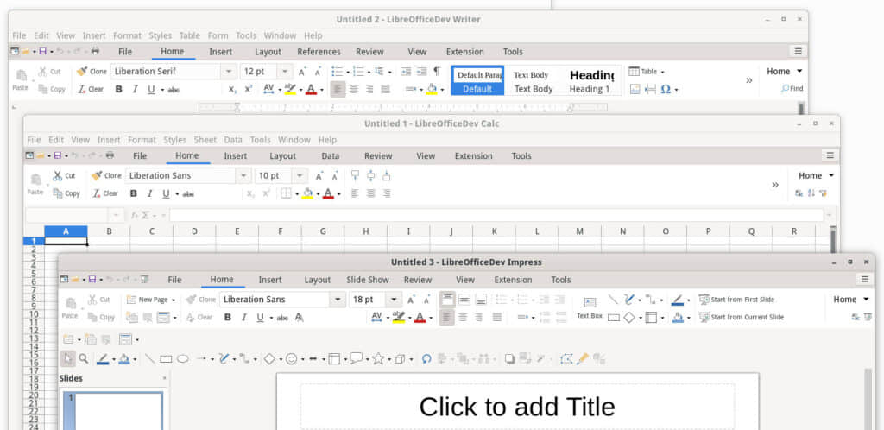Click the red font color button in Calc
Image resolution: width=884 pixels, height=430 pixels.
(327, 193)
